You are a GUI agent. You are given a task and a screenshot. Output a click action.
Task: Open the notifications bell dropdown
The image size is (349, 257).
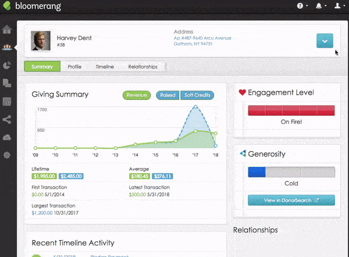tap(320, 6)
